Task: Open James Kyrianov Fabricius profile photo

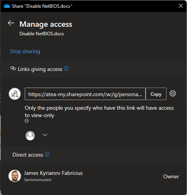Action: pos(15,176)
